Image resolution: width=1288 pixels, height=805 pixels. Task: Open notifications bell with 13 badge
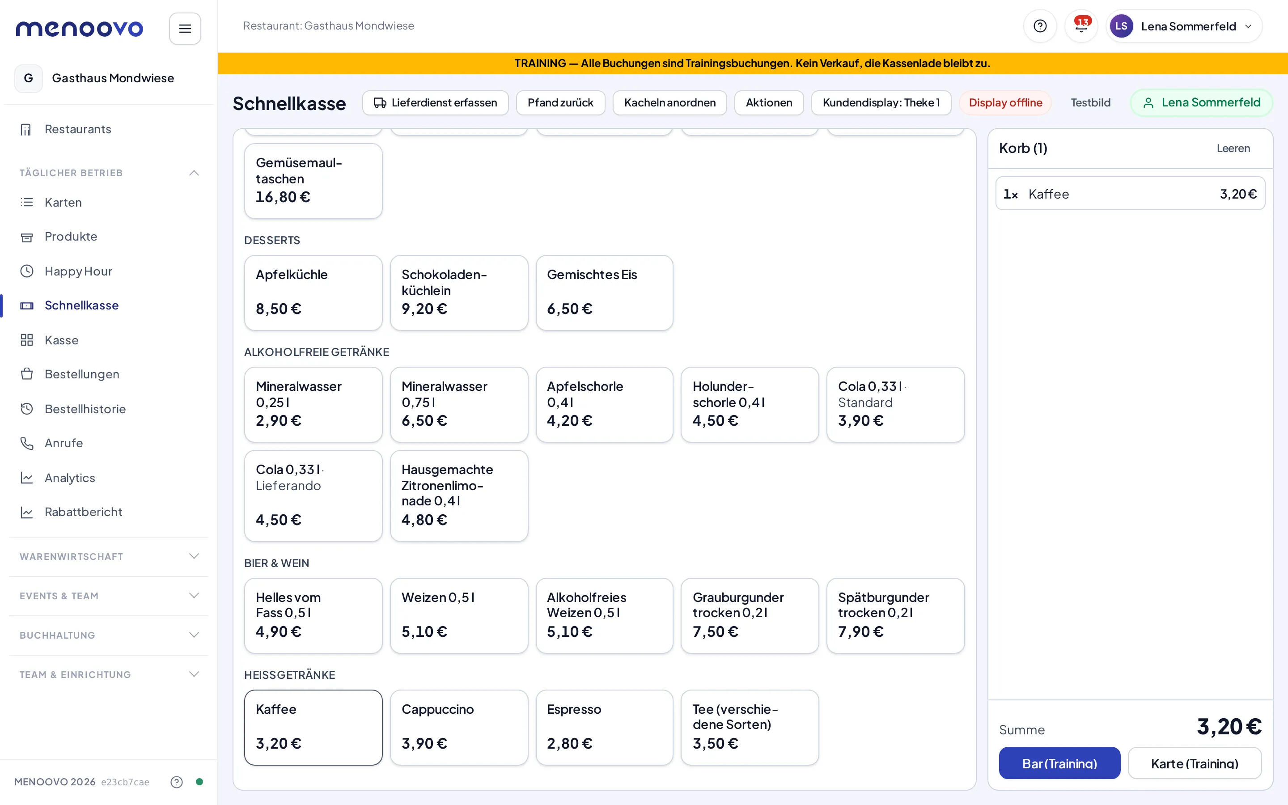click(1081, 26)
